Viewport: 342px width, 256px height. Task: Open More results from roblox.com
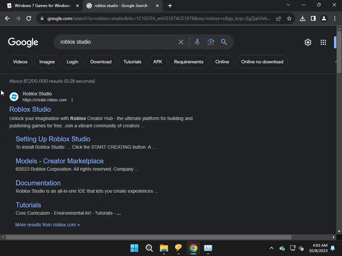pyautogui.click(x=47, y=225)
